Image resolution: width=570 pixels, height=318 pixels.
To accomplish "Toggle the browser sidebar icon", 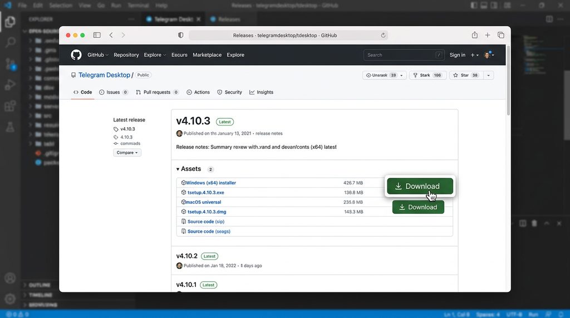I will tap(97, 35).
